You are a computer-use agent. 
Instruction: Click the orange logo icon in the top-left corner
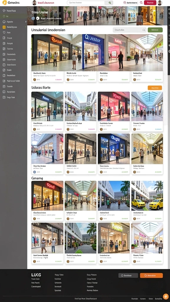pos(4,3)
